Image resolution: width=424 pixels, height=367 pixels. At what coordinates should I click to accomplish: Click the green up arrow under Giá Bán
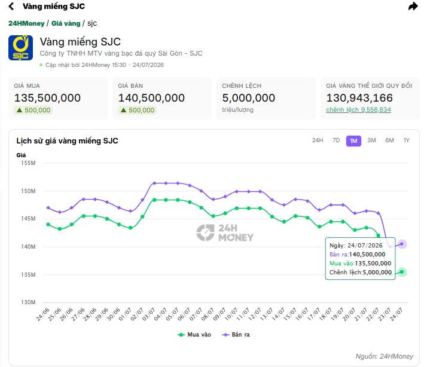coord(123,110)
